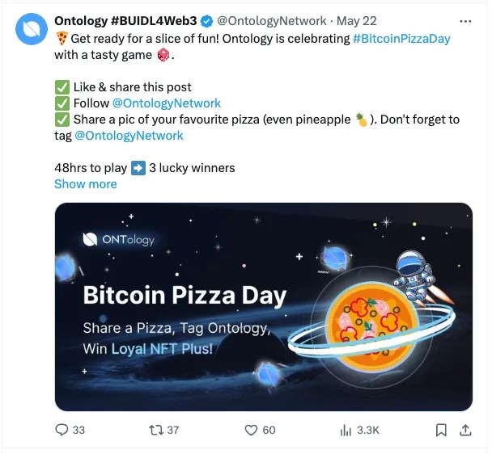Open the view analytics bar icon
The image size is (492, 454).
pos(347,430)
